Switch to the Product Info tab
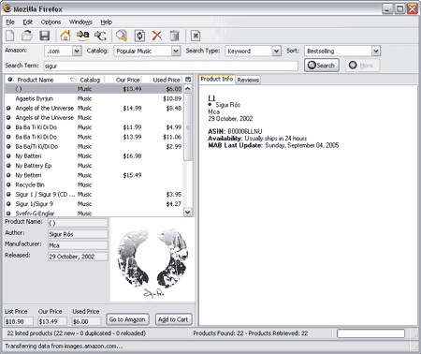The height and width of the screenshot is (354, 421). [217, 80]
